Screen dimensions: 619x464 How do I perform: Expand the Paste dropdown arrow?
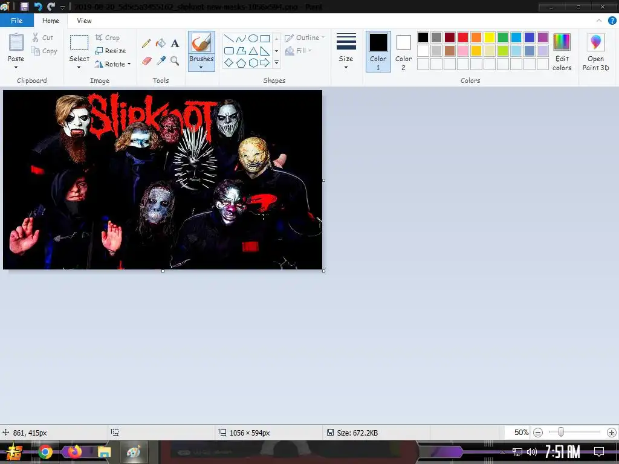click(16, 67)
